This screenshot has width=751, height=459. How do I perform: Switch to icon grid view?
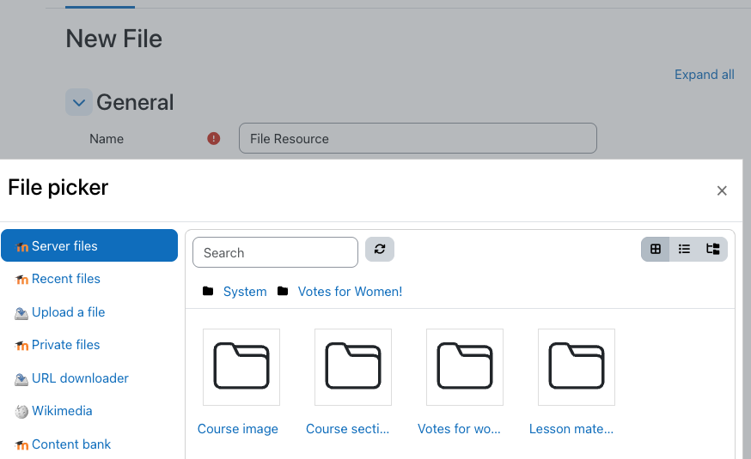click(656, 249)
